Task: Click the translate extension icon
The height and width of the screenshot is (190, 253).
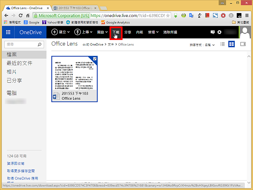Action: click(x=191, y=15)
